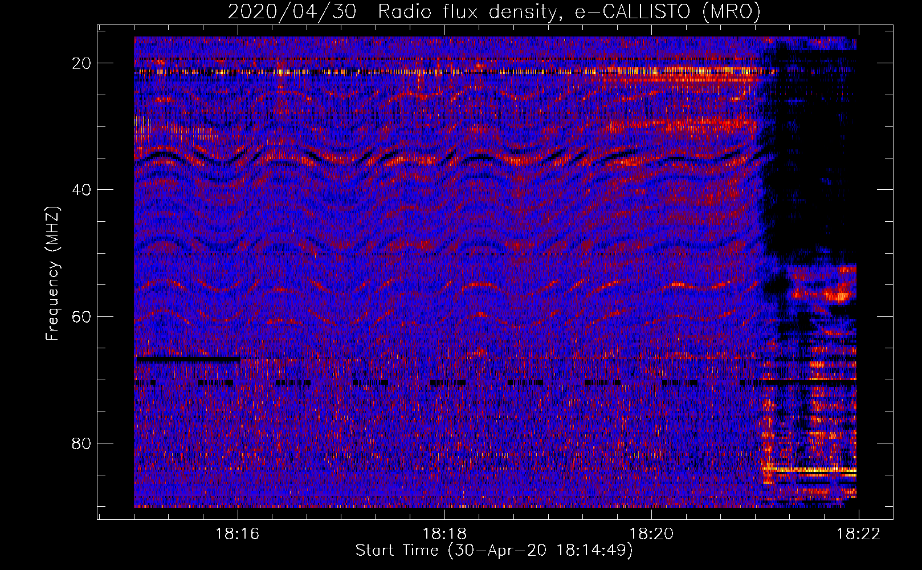This screenshot has width=922, height=570.
Task: Click the 20 MHz frequency tick label
Action: (82, 63)
